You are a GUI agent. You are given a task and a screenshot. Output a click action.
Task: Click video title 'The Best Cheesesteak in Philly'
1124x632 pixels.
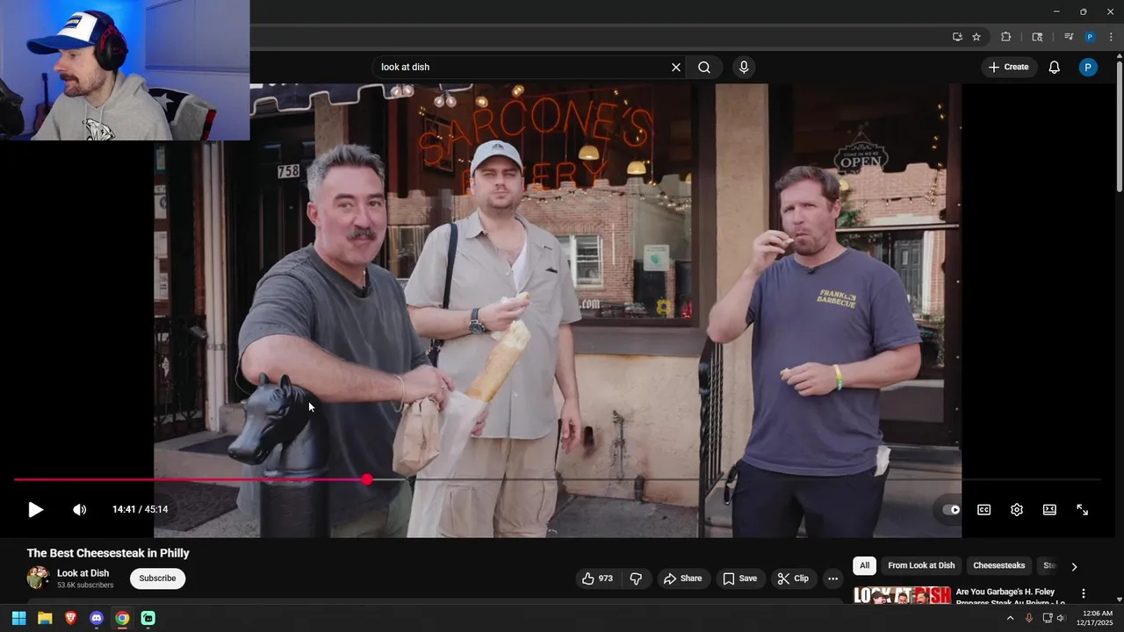click(x=108, y=553)
